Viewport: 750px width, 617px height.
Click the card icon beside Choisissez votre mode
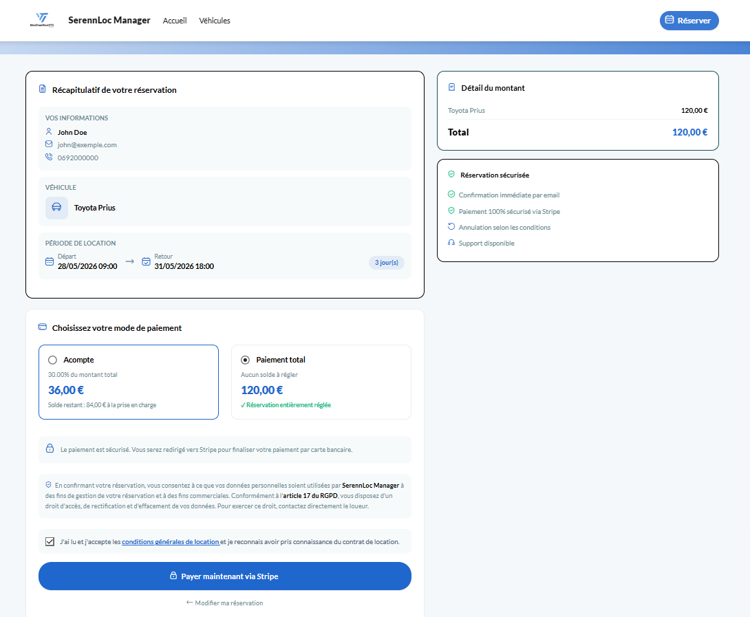tap(43, 327)
